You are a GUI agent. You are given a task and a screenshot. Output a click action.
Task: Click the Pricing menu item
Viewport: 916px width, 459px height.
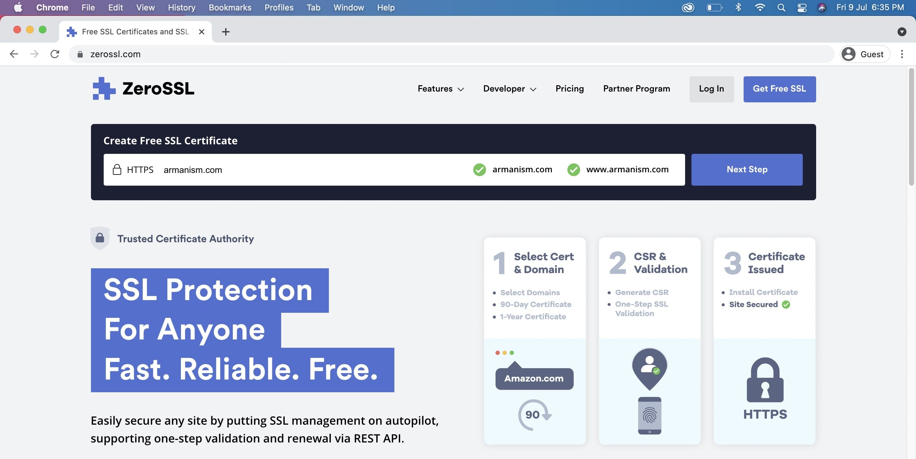coord(569,89)
